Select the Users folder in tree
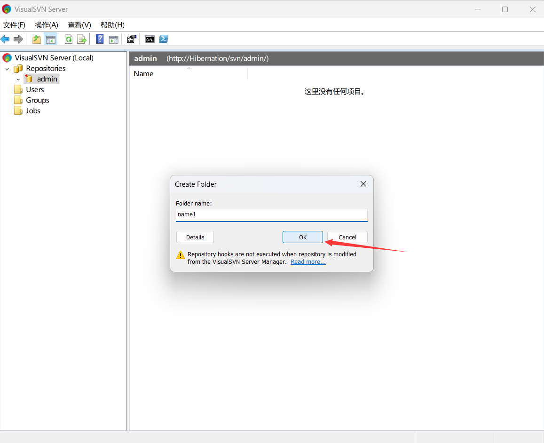Viewport: 544px width, 443px height. pyautogui.click(x=35, y=90)
